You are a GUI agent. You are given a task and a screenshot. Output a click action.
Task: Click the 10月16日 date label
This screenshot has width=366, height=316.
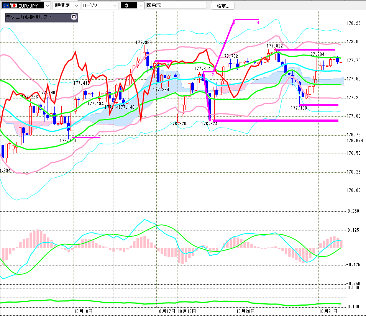pos(83,311)
